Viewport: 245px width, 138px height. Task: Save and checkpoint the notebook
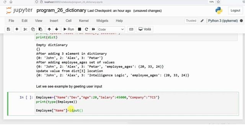point(8,29)
